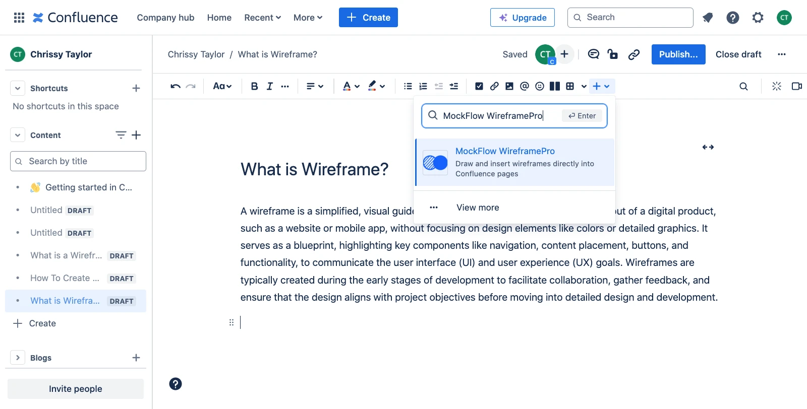
Task: Open the notifications panel
Action: (x=708, y=18)
